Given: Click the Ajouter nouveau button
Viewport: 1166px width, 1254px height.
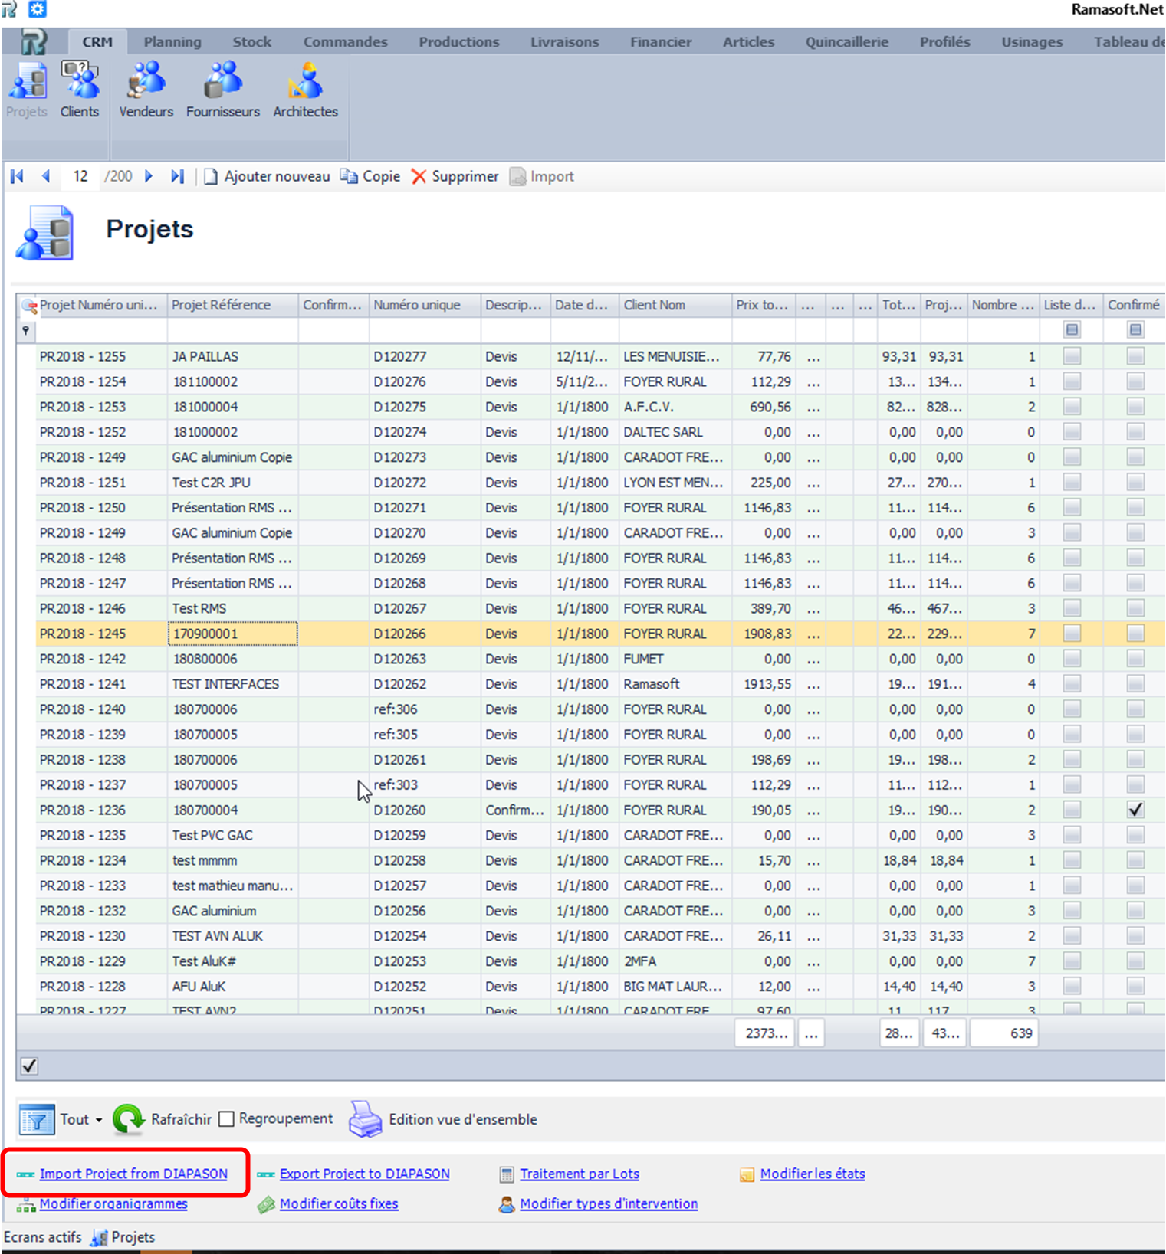Looking at the screenshot, I should tap(267, 176).
